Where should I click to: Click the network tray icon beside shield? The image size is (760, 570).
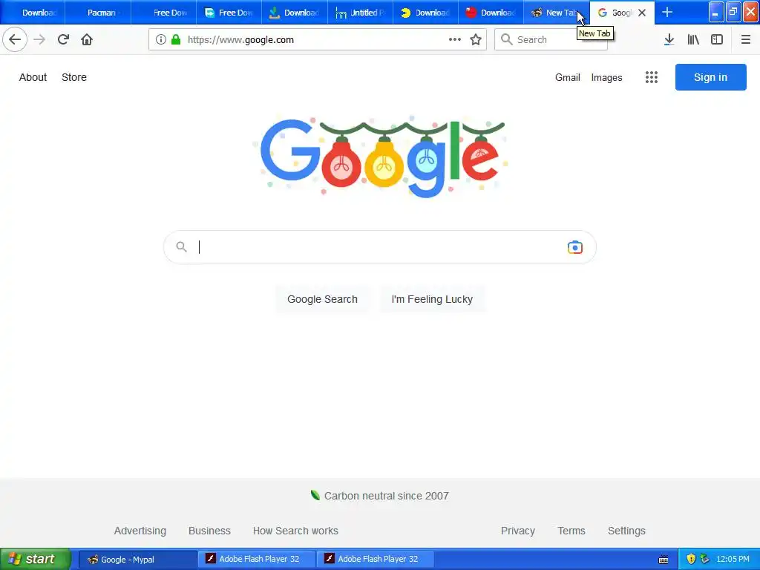point(704,560)
